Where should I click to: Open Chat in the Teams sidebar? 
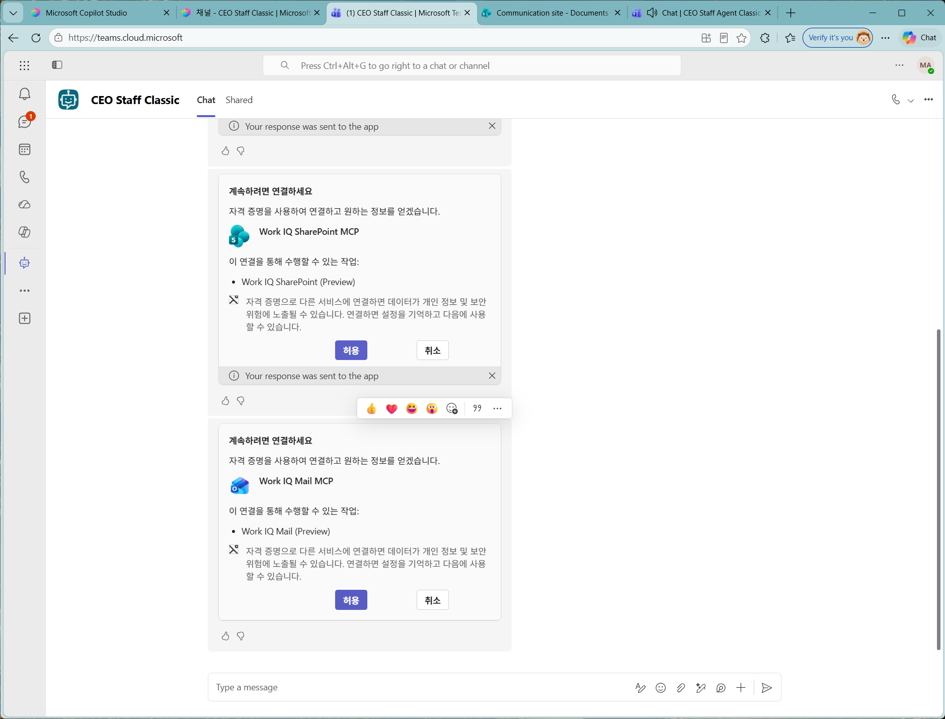click(24, 122)
